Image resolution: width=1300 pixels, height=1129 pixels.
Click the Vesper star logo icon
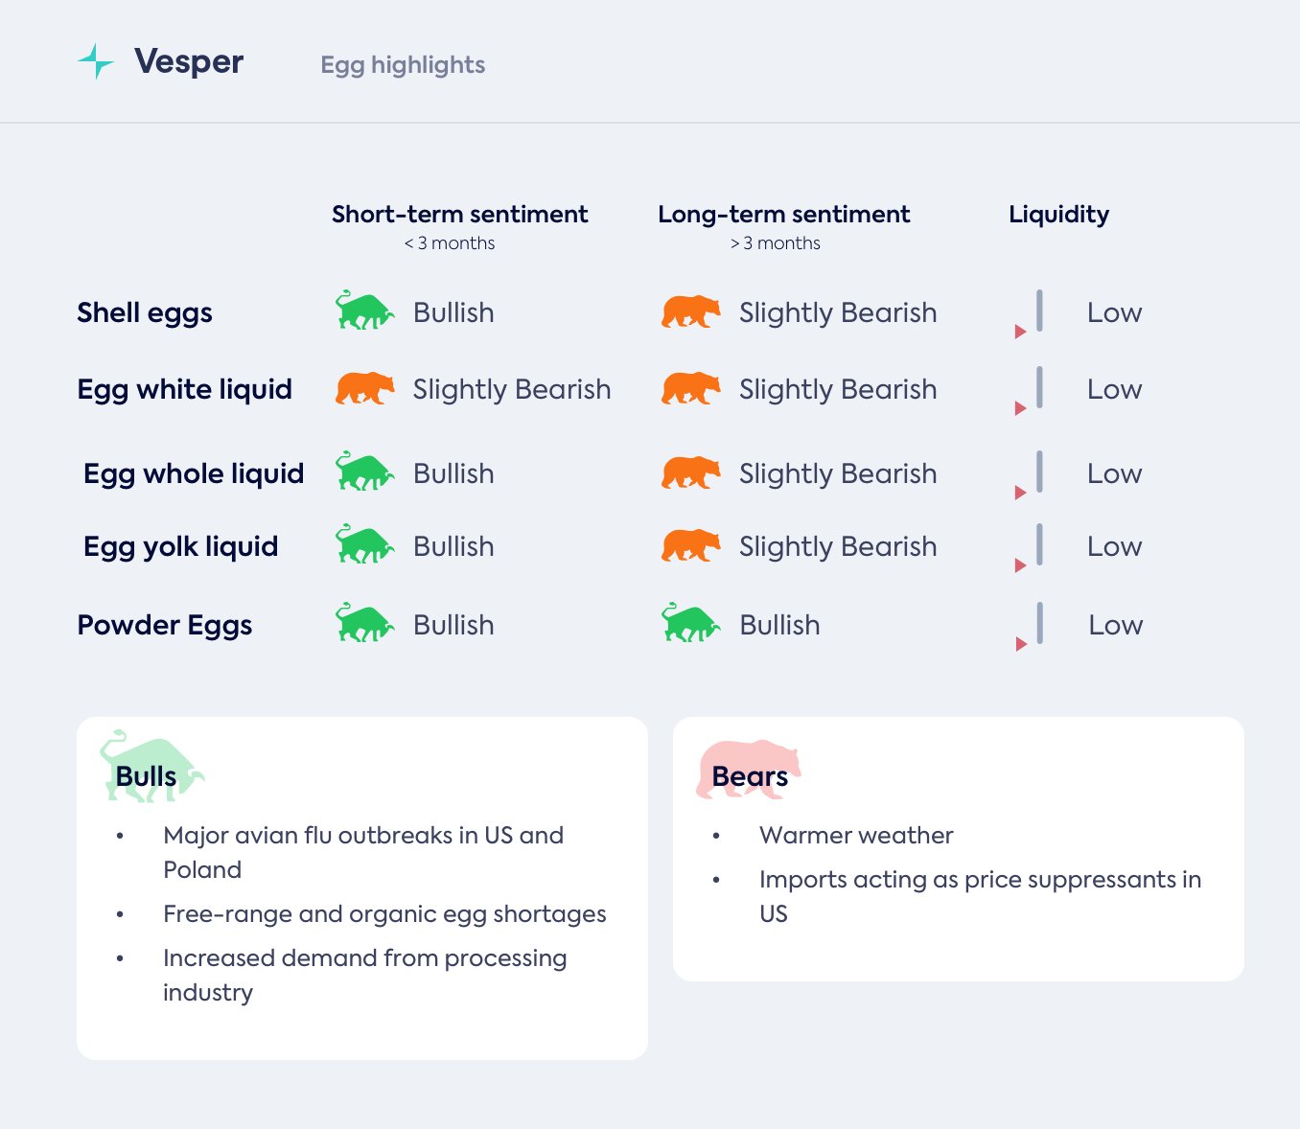(x=95, y=61)
